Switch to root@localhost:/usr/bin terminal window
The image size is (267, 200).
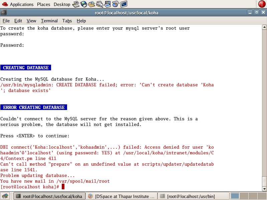point(193,196)
